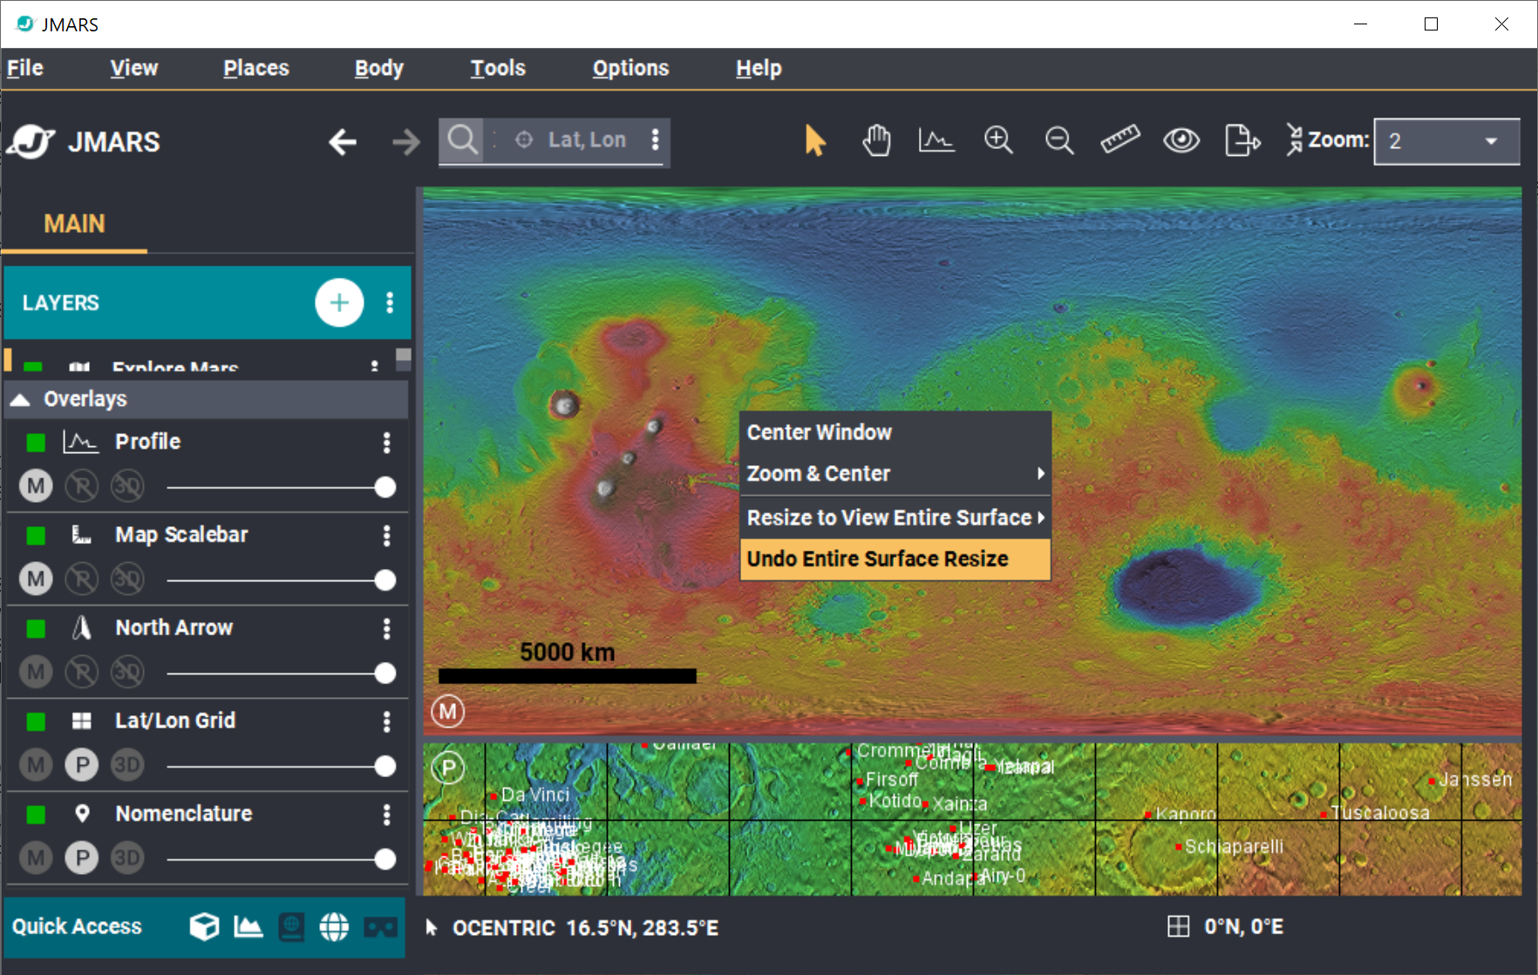The height and width of the screenshot is (975, 1538).
Task: Click the search magnifier icon
Action: [462, 139]
